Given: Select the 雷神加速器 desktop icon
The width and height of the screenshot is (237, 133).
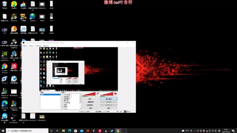Looking at the screenshot, I should pyautogui.click(x=14, y=30).
